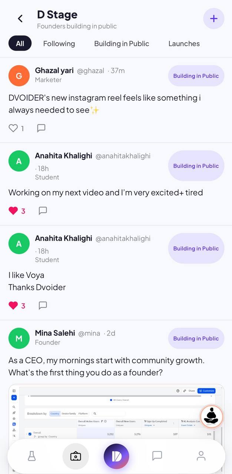Open comments on "I like Voya" post
The height and width of the screenshot is (474, 232).
(x=43, y=306)
